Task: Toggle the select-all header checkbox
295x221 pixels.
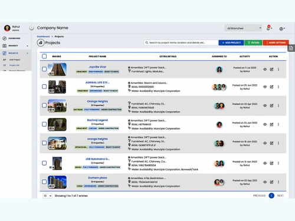Action: (x=44, y=57)
